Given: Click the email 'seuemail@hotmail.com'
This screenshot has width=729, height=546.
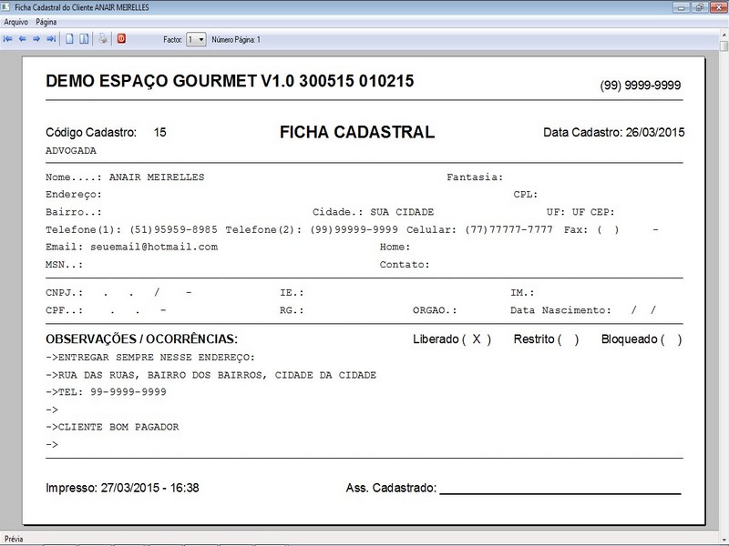Looking at the screenshot, I should coord(154,247).
